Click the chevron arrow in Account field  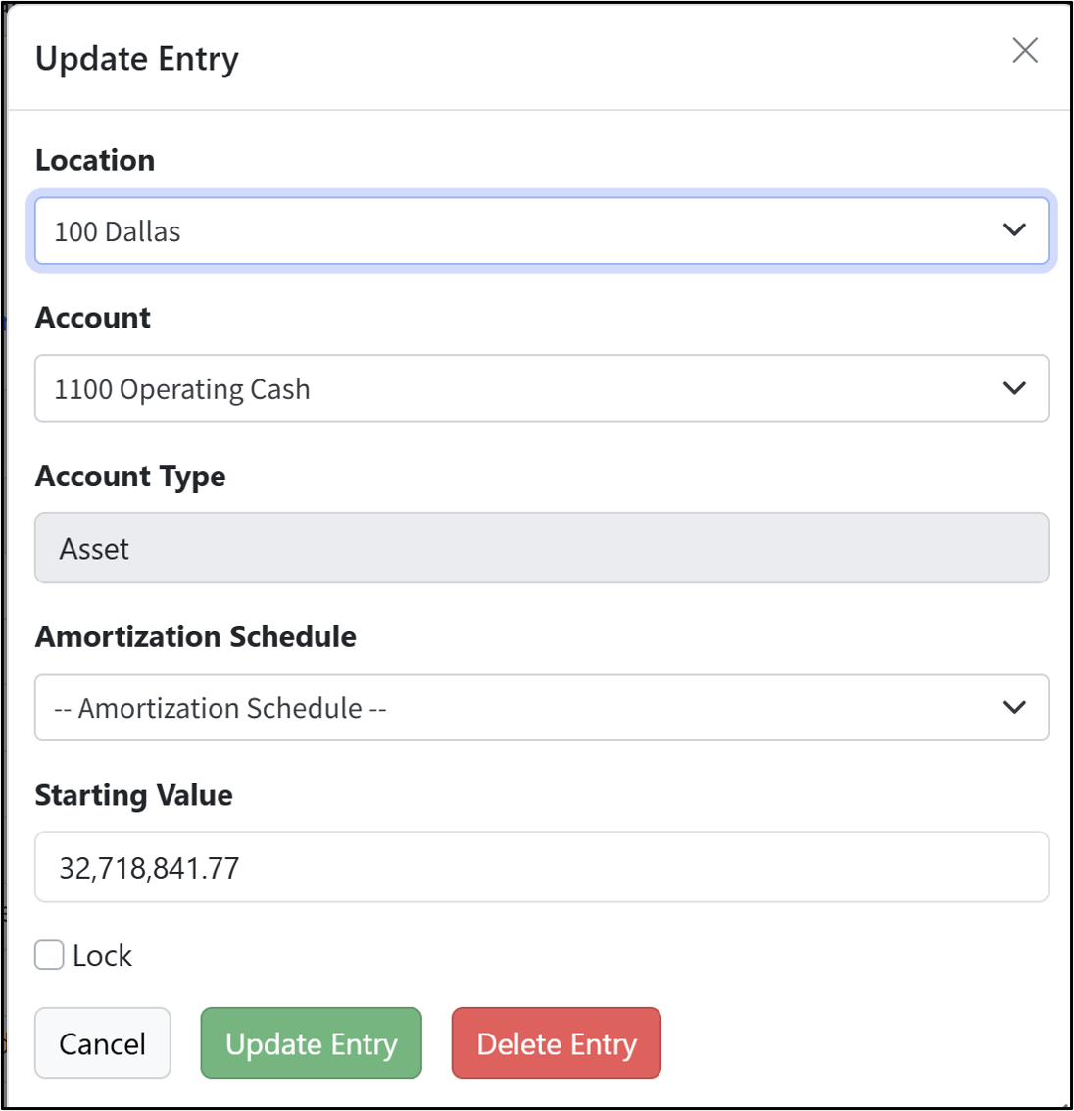[x=1014, y=388]
